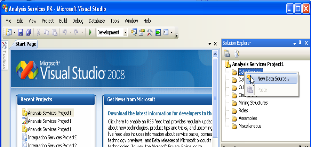Click the Start Page vertical scrollbar up arrow
311x147 pixels.
pyautogui.click(x=215, y=54)
